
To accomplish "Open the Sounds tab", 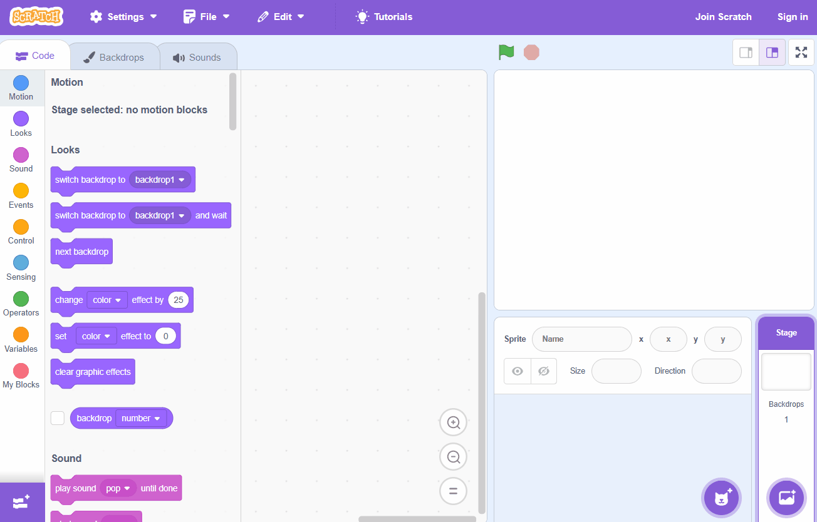I will point(197,58).
